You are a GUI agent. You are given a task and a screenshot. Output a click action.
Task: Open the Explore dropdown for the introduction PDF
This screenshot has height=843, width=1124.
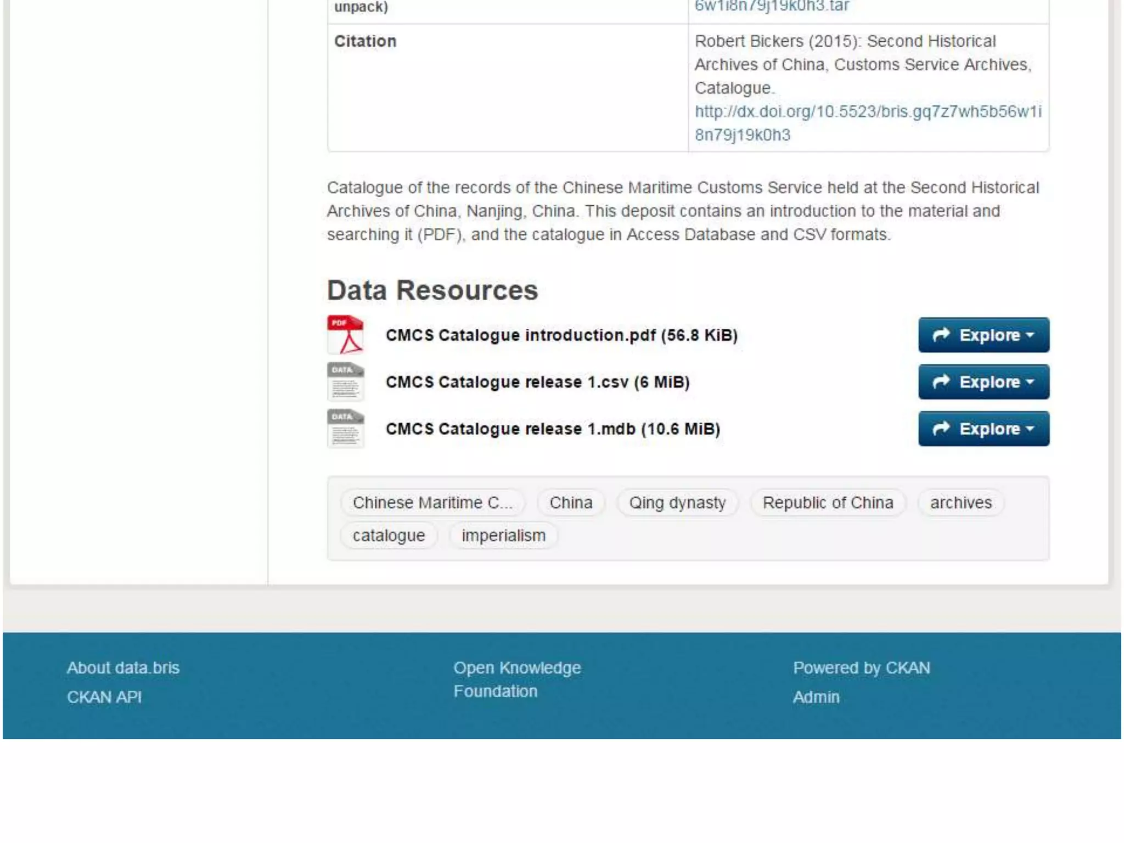[x=983, y=335]
